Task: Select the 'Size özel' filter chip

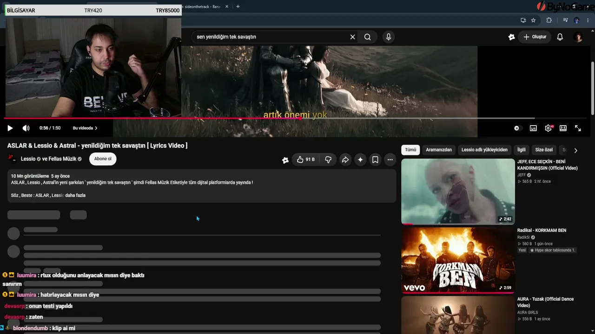Action: (x=544, y=150)
